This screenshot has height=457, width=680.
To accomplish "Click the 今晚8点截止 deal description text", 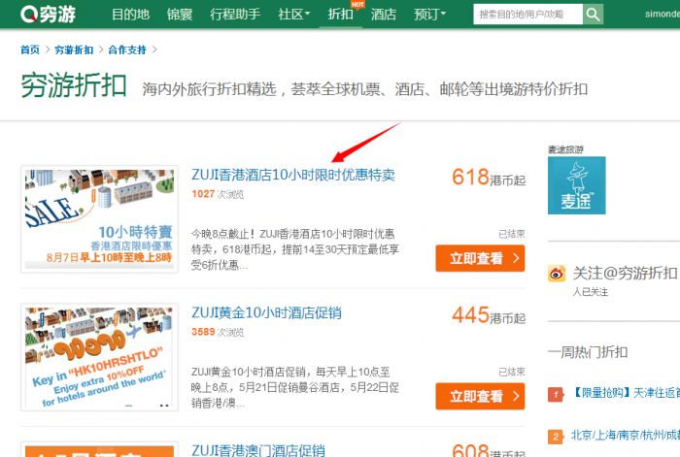I will coord(295,249).
